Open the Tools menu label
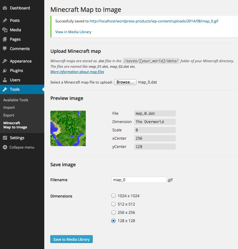This screenshot has width=238, height=249. coord(15,89)
